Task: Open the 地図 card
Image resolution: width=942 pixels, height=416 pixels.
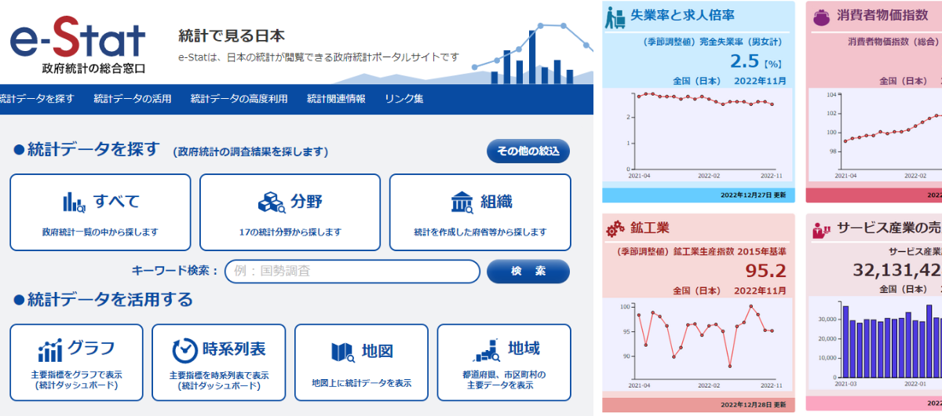Action: click(361, 363)
